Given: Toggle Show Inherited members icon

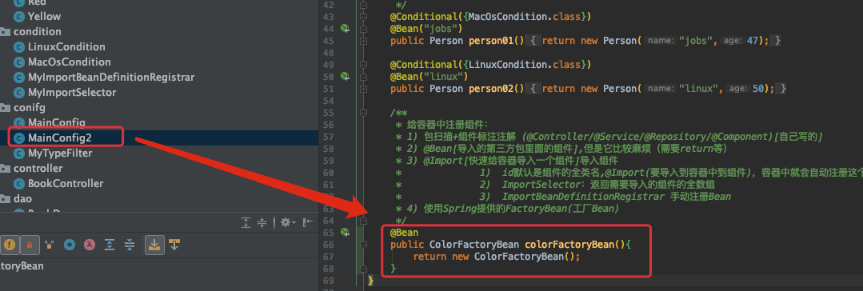Looking at the screenshot, I should click(50, 245).
